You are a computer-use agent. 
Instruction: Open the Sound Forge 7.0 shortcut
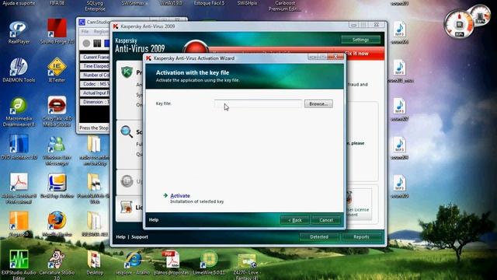tap(57, 31)
